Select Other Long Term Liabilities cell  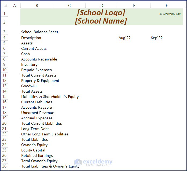[45, 134]
